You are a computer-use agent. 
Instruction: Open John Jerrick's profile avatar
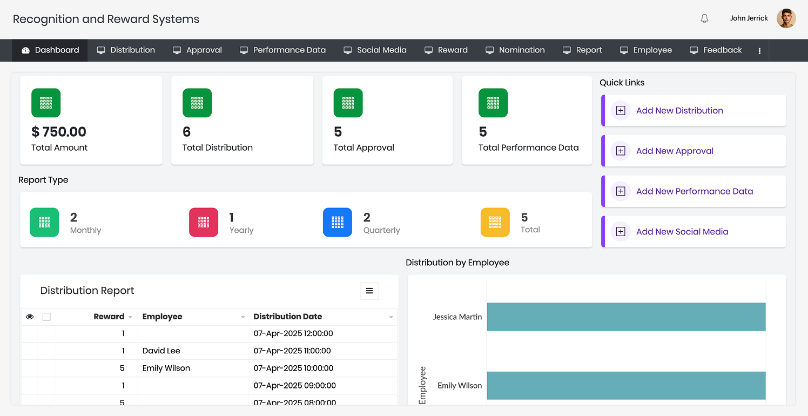pos(786,18)
